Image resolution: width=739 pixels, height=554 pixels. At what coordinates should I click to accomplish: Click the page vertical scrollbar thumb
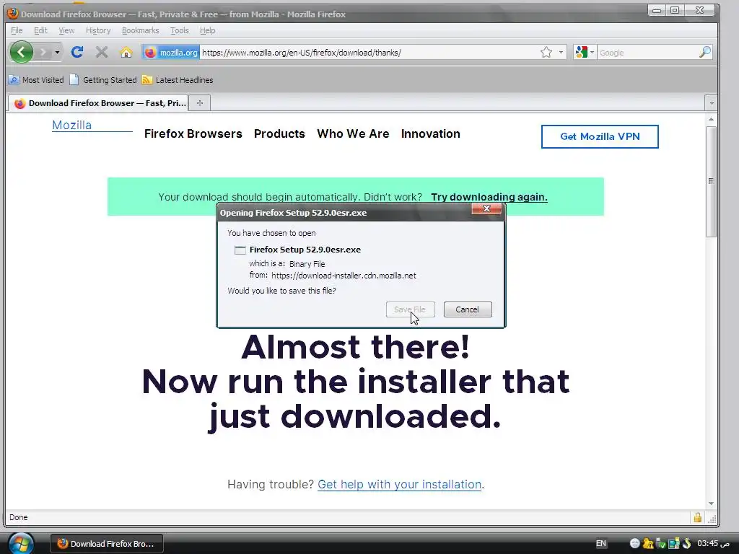pos(711,181)
